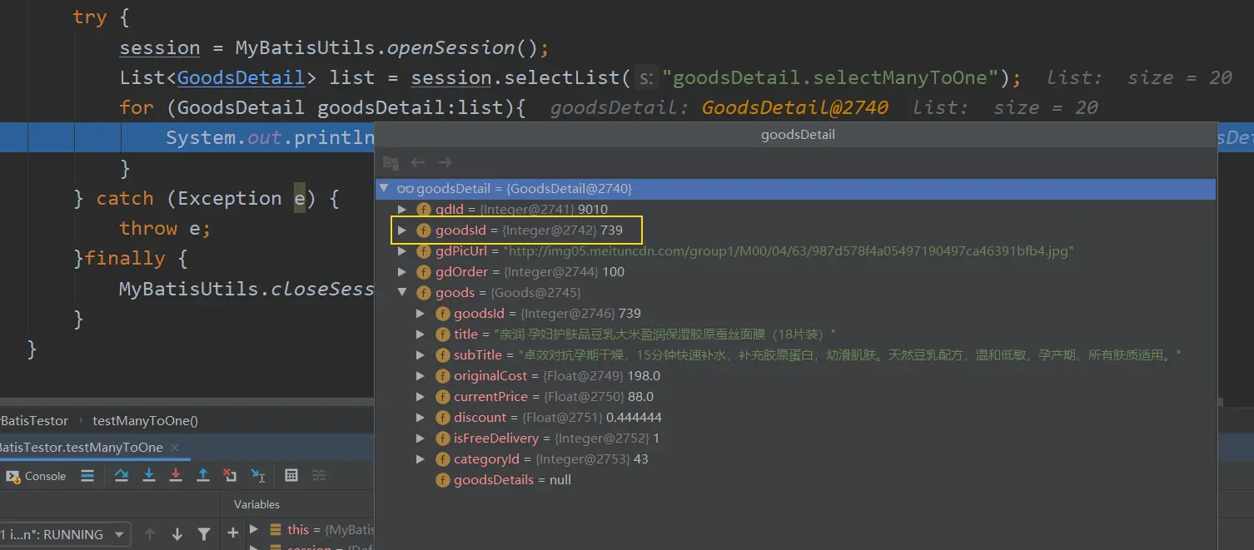Click the down arrow next frame icon
This screenshot has width=1254, height=550.
pos(177,534)
